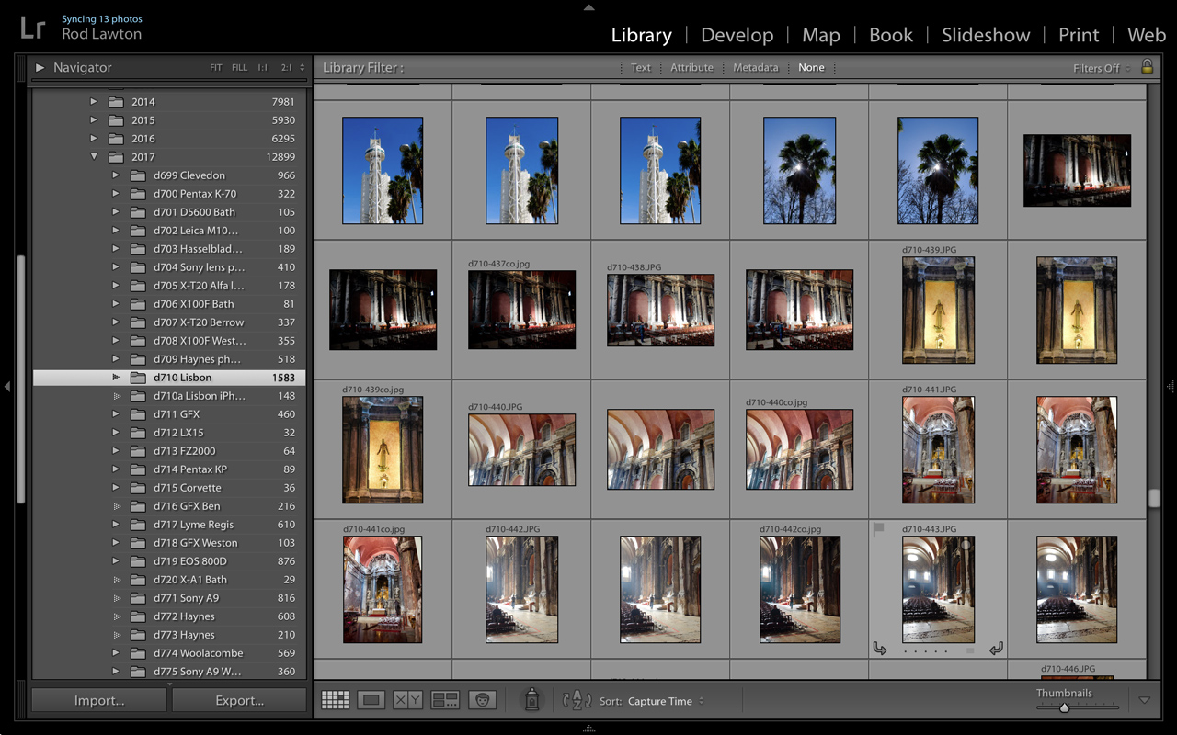
Task: Click the folder icon beside 2016
Action: coord(116,139)
